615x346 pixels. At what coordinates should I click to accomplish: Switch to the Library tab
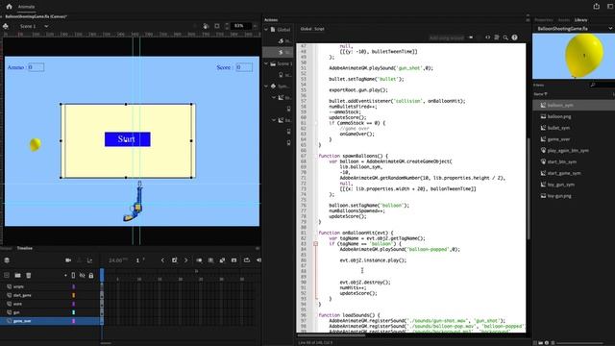pos(580,19)
